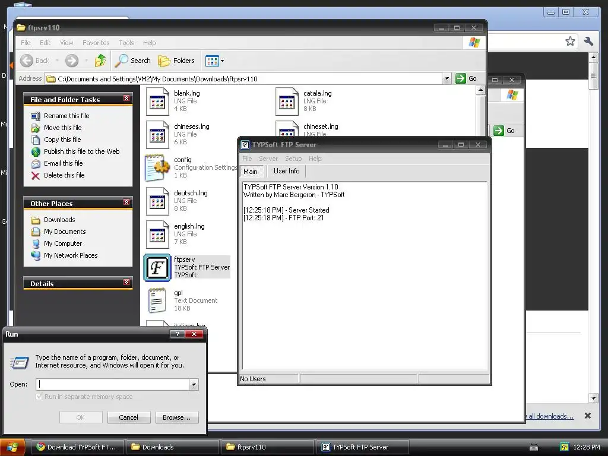The width and height of the screenshot is (608, 456).
Task: Open Setup menu in TYPSoft FTP Server
Action: pos(293,159)
